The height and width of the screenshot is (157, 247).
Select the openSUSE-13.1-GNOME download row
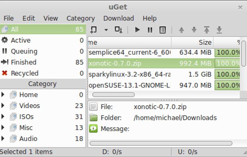(x=164, y=85)
